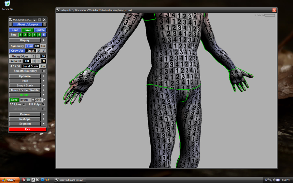Turn Symmetry On
Viewport: 293px width, 183px height.
tap(43, 46)
